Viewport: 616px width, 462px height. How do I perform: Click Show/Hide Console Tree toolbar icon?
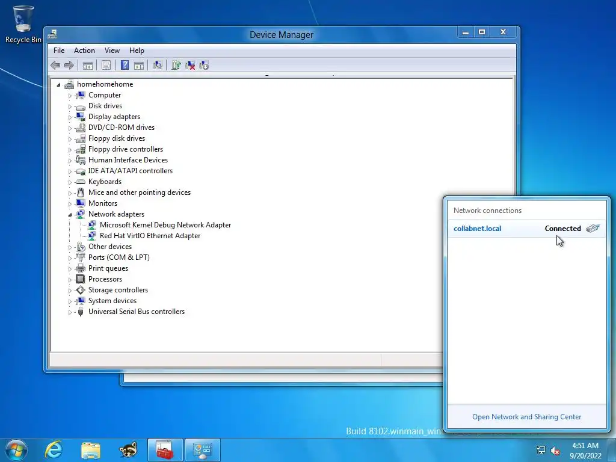click(88, 65)
